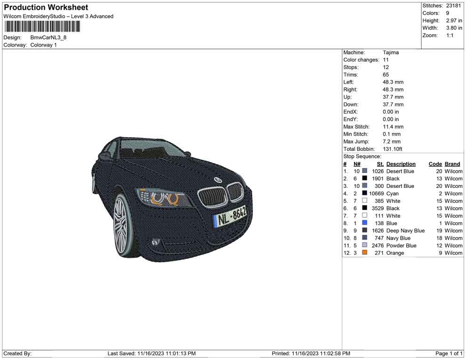Click the 'Stop Sequence:' label
Screen dimensions: 466x358
[362, 156]
